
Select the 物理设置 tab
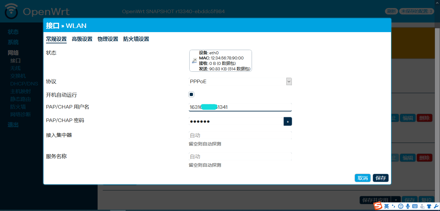coord(108,39)
